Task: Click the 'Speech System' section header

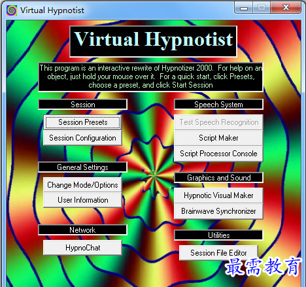Action: click(x=218, y=105)
